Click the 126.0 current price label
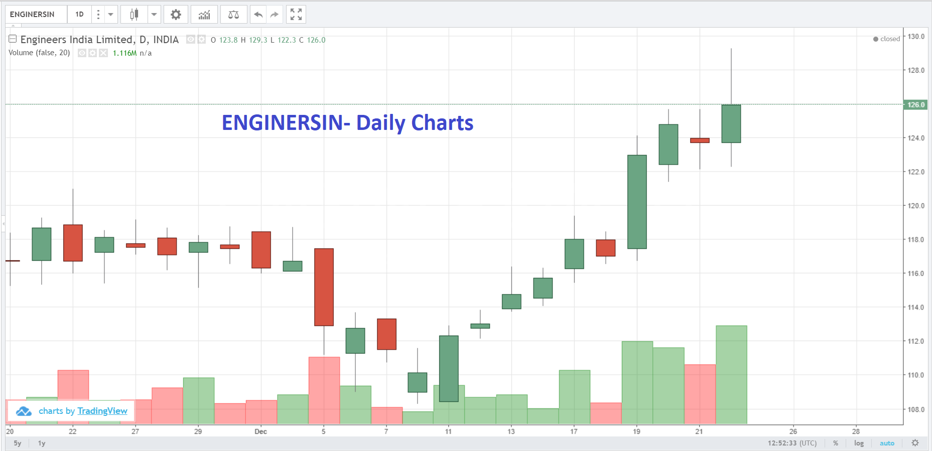The width and height of the screenshot is (932, 451). click(915, 105)
